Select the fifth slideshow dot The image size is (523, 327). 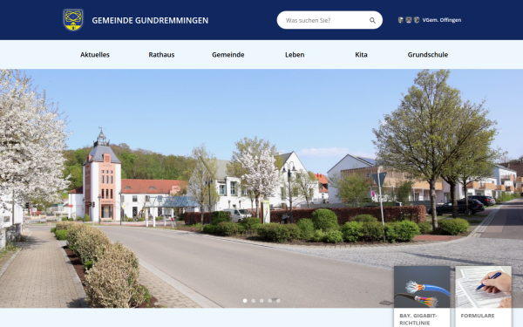pyautogui.click(x=278, y=301)
